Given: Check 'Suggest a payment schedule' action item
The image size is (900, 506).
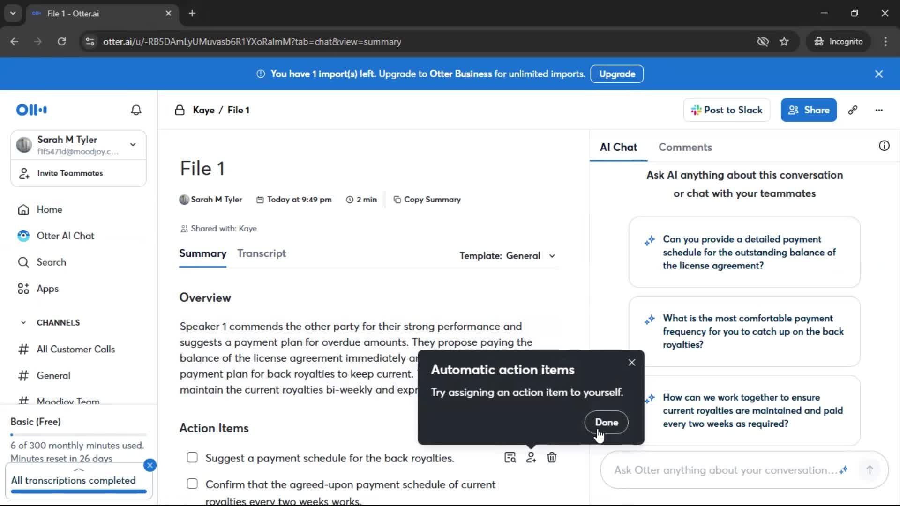Looking at the screenshot, I should pos(192,457).
